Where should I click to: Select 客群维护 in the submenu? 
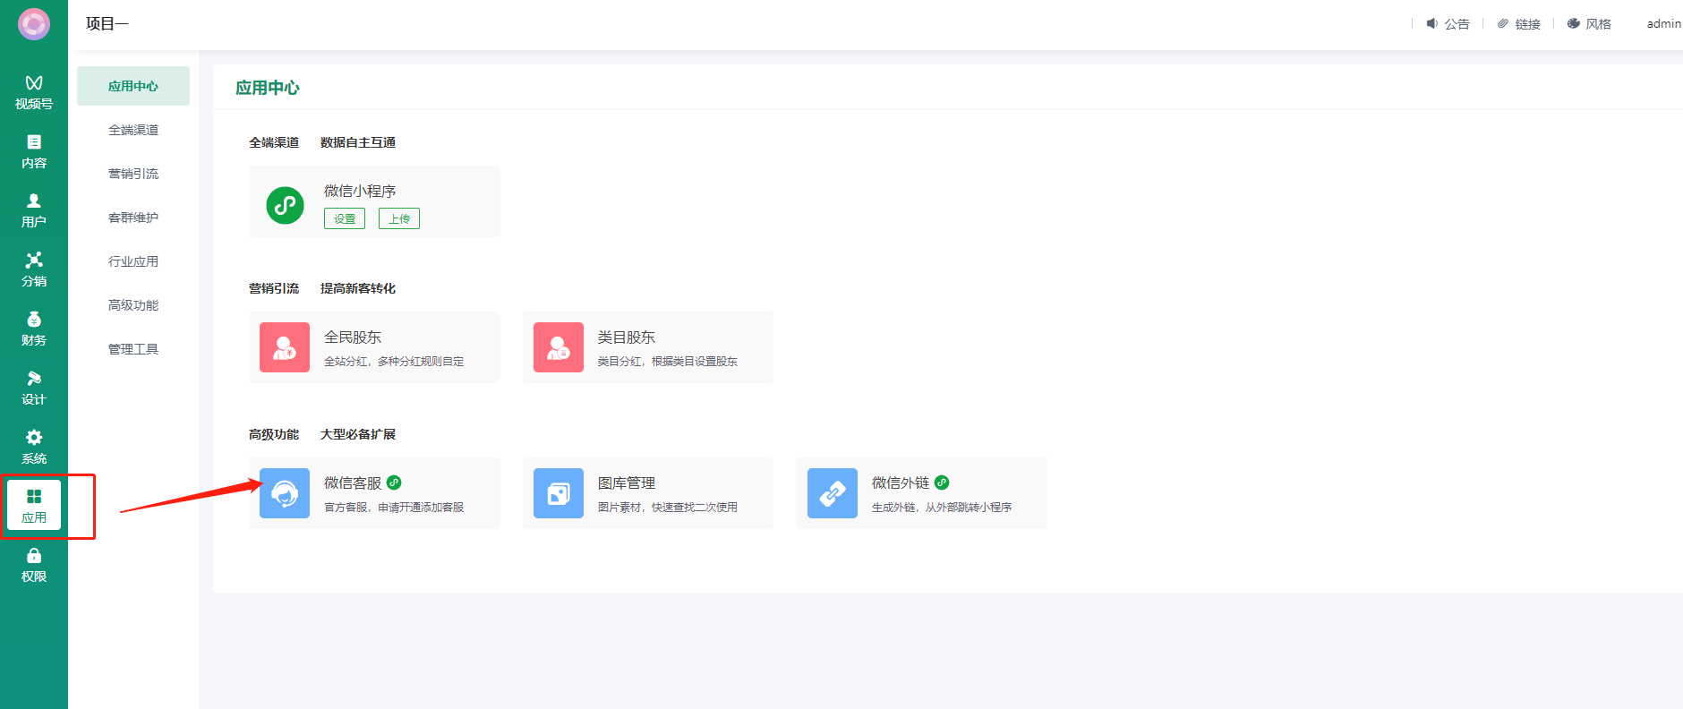133,218
